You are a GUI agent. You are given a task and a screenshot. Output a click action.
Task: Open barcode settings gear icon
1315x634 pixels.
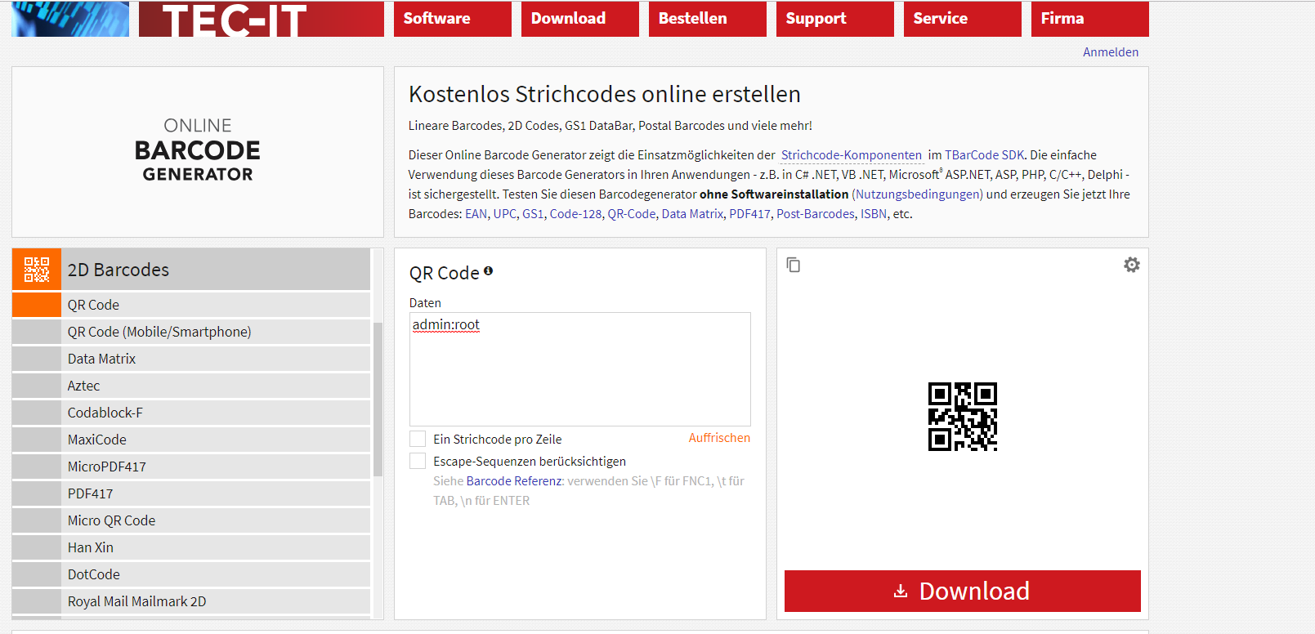point(1131,265)
